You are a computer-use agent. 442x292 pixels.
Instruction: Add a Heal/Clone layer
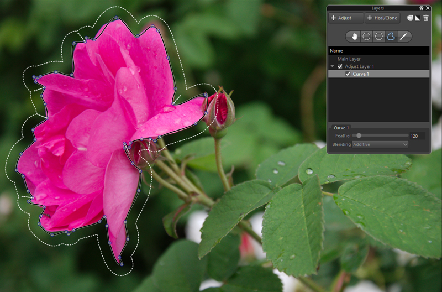[x=382, y=18]
